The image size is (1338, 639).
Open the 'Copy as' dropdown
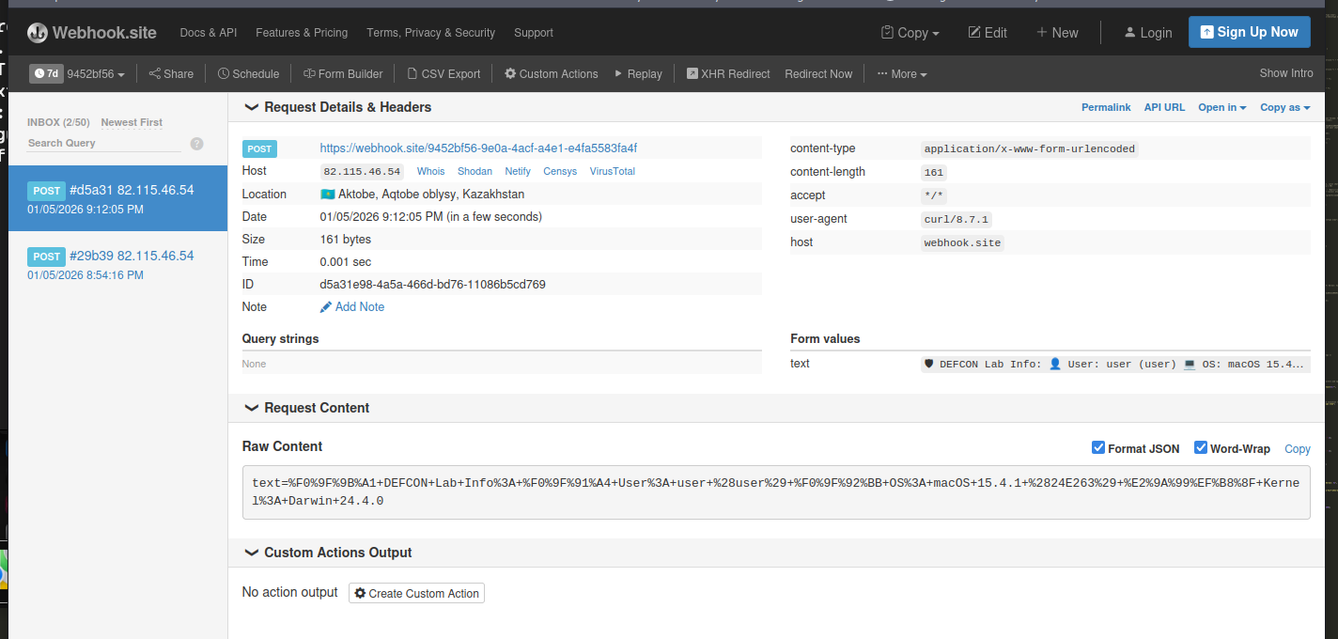pos(1284,107)
